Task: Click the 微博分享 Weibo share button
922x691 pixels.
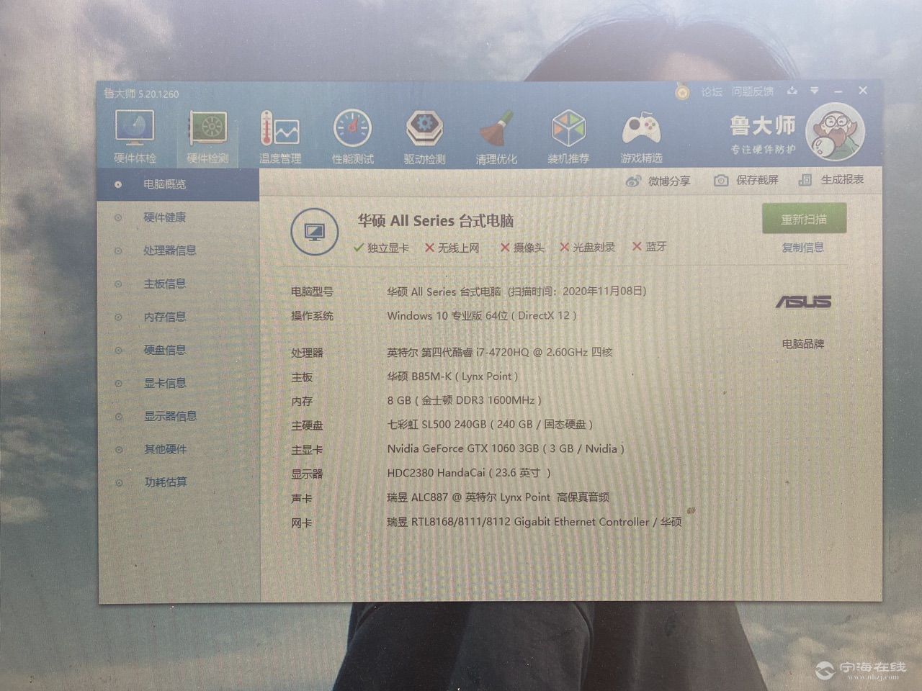Action: click(x=658, y=181)
